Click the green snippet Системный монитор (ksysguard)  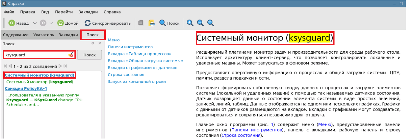click(40, 82)
